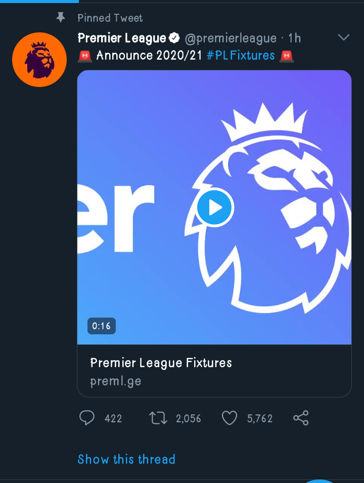The width and height of the screenshot is (364, 483).
Task: Retweet the fixtures announcement tweet
Action: pyautogui.click(x=158, y=418)
